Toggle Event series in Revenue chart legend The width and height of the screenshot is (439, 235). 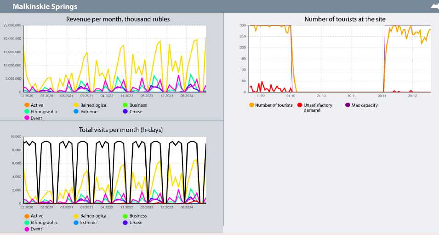[33, 118]
